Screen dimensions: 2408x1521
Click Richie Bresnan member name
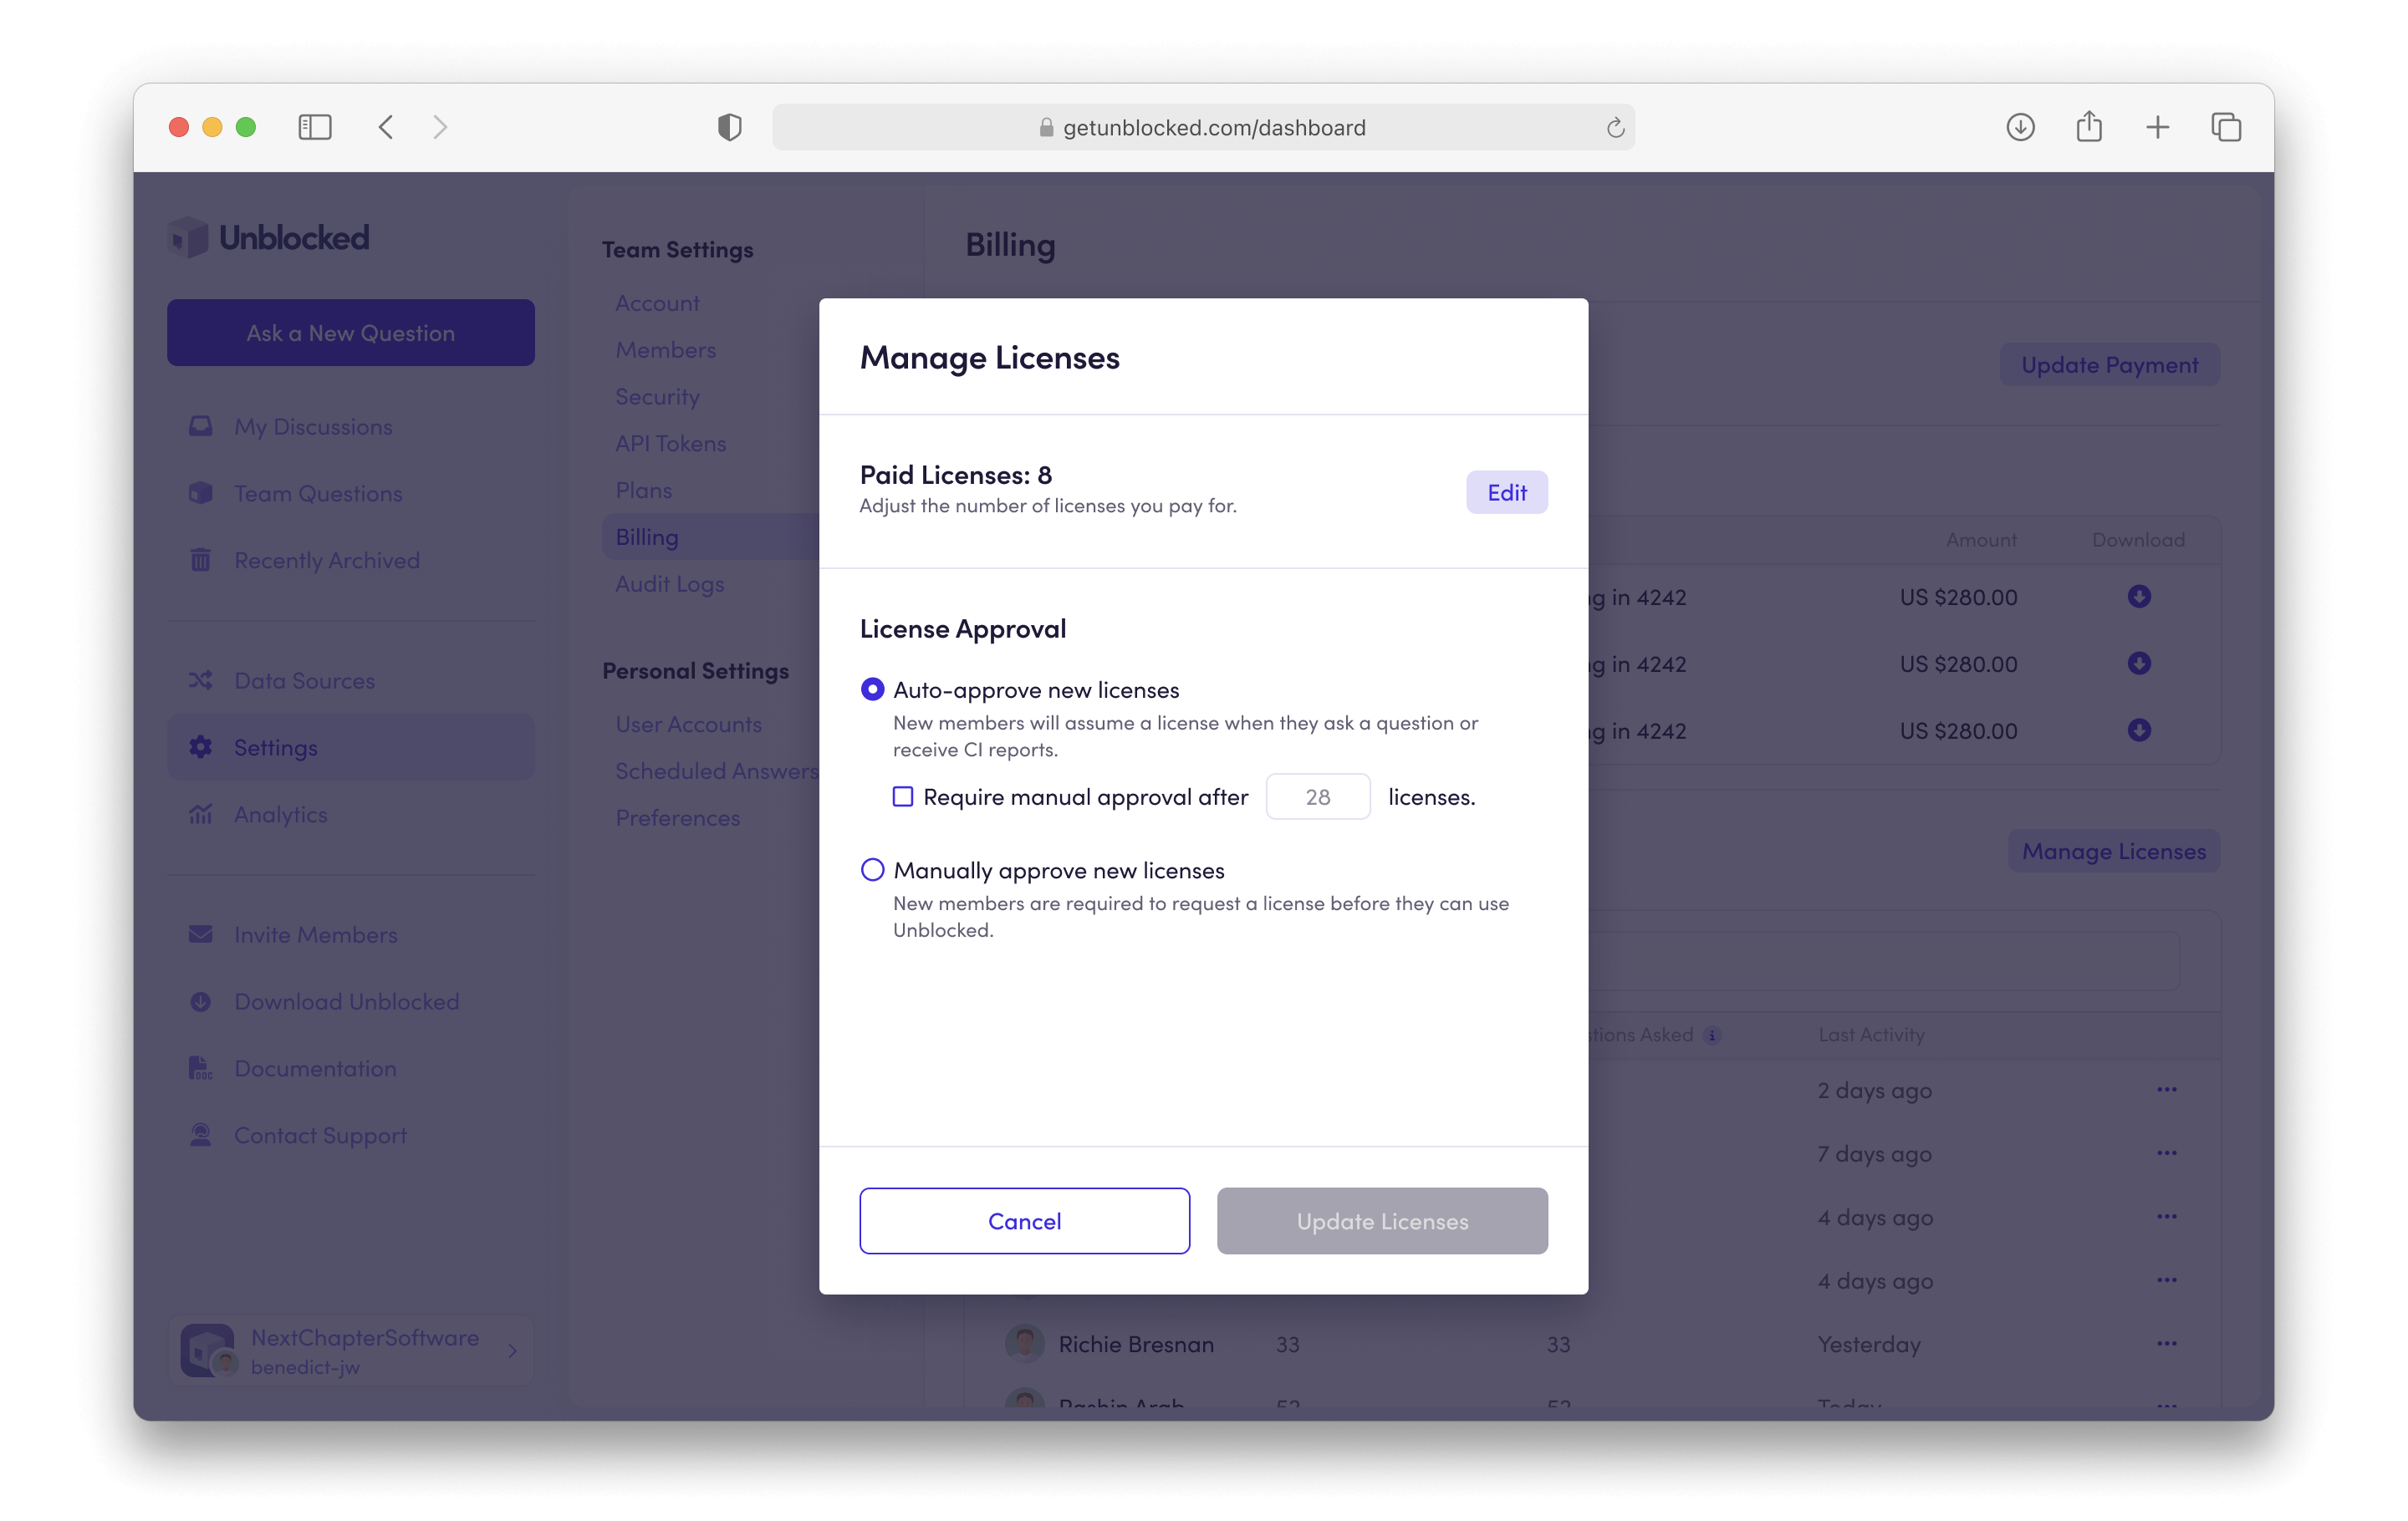[x=1136, y=1345]
